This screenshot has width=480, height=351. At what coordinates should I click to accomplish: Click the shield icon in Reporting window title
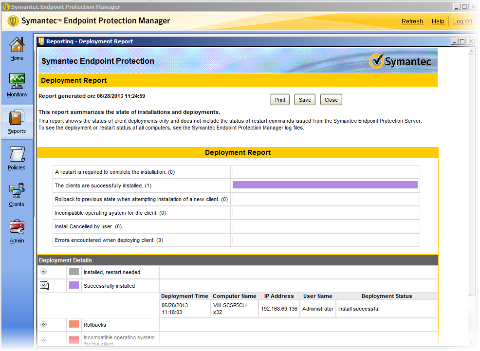click(41, 41)
